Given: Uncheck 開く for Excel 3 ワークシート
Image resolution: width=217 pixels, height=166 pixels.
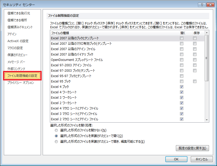Looking at the screenshot, I should (182, 98).
